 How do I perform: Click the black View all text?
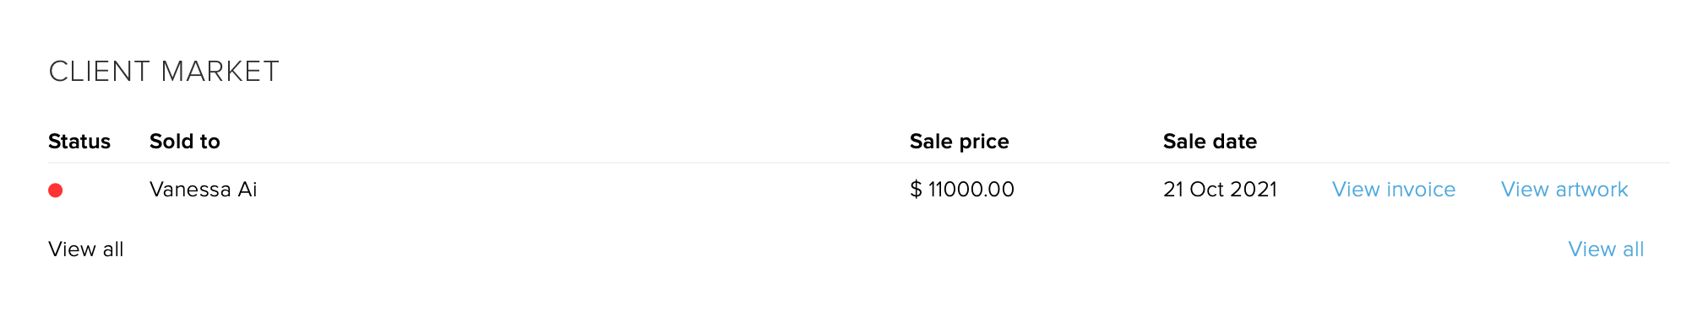point(86,249)
